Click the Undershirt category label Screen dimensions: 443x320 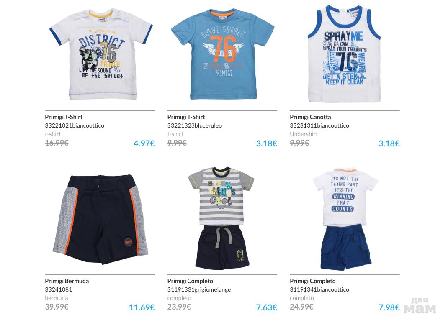304,134
